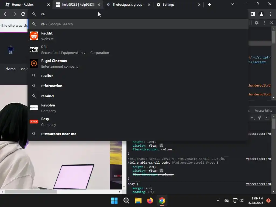Switch to the Settings tab
This screenshot has width=276, height=207.
[178, 5]
